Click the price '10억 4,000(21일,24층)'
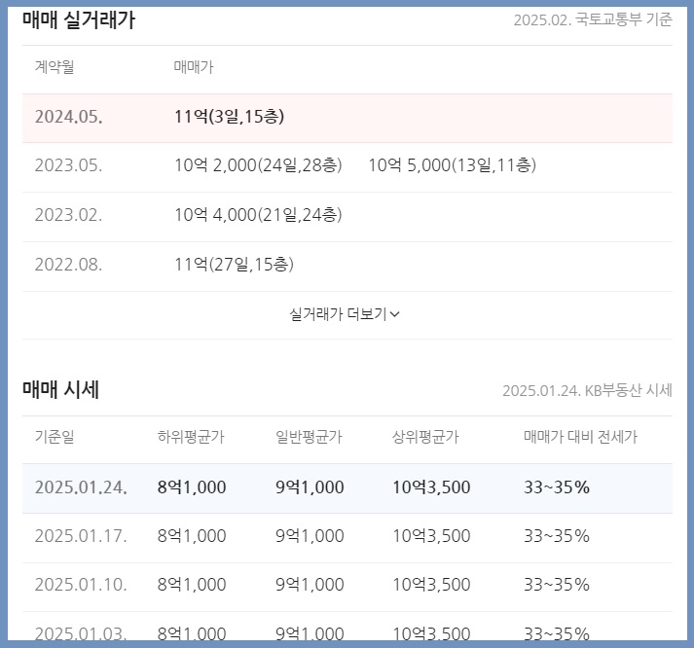 coord(258,215)
